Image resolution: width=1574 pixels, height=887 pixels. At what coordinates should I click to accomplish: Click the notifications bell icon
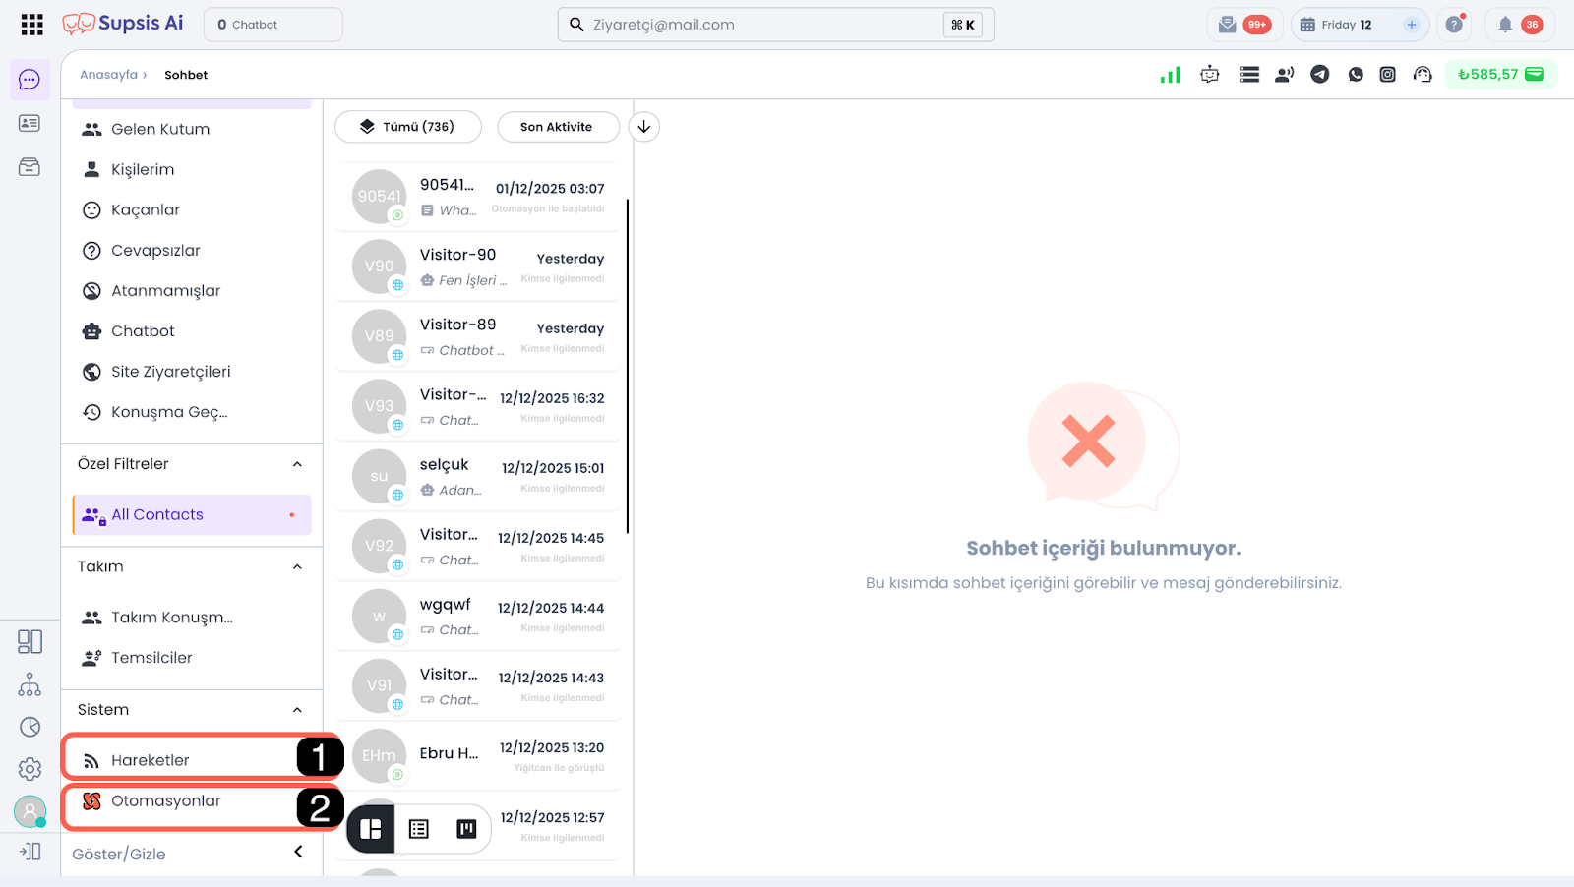pos(1505,25)
